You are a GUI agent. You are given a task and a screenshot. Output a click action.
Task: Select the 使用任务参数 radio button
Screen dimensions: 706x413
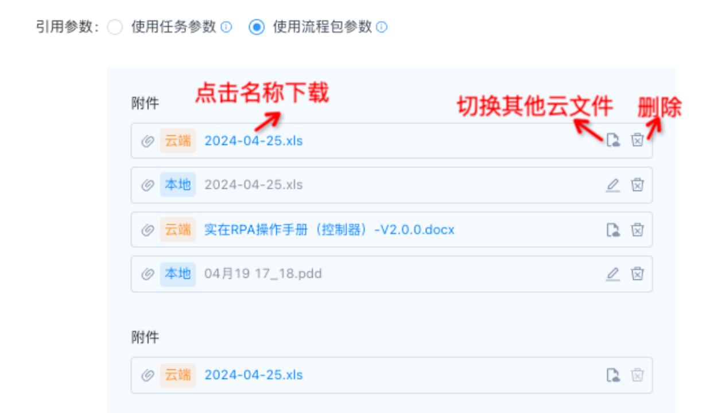point(115,27)
